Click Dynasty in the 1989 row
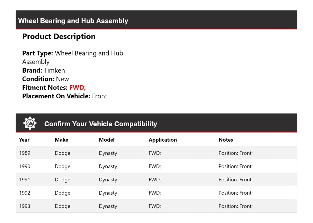The width and height of the screenshot is (313, 223). [108, 153]
